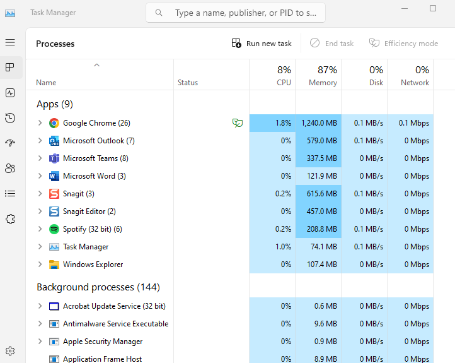Viewport: 455px width, 363px height.
Task: Expand the Apple Security Manager row
Action: tap(40, 342)
